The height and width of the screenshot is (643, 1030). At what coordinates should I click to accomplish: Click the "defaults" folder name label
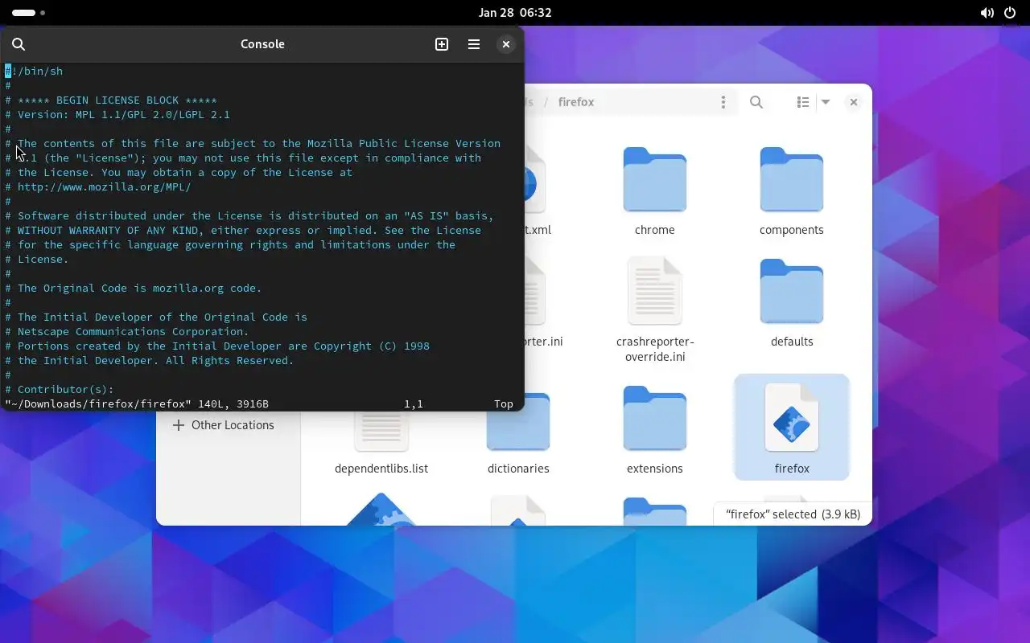(x=792, y=342)
